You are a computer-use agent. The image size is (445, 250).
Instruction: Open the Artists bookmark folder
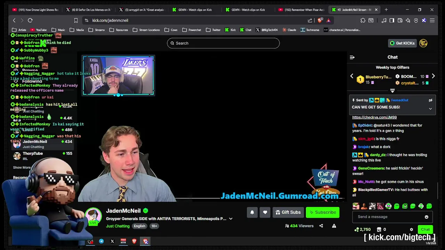point(19,30)
